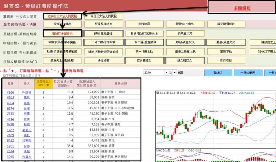Open stock code link 4736

click(10, 119)
